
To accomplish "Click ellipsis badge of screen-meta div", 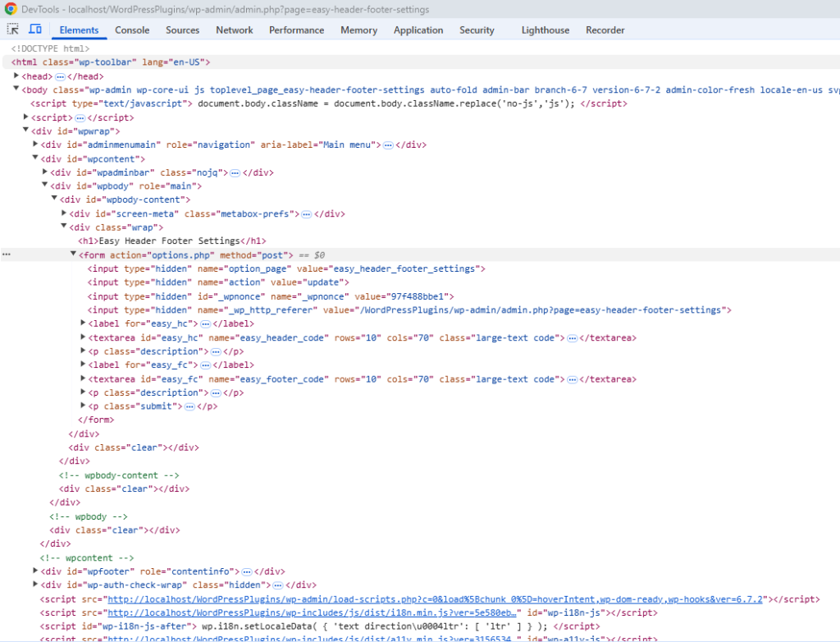I will [307, 214].
